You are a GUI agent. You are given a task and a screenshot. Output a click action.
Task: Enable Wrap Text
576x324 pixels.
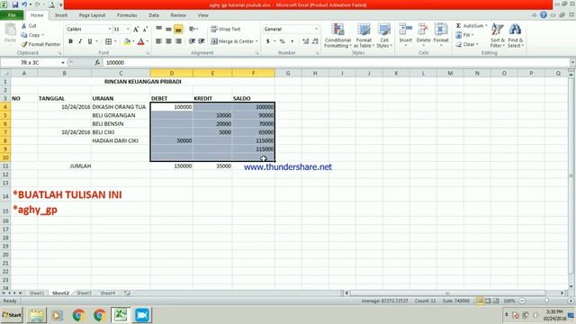pos(226,29)
